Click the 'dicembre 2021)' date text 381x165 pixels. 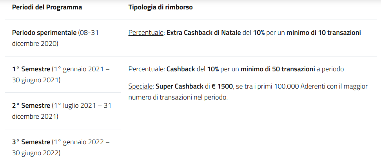pos(35,116)
